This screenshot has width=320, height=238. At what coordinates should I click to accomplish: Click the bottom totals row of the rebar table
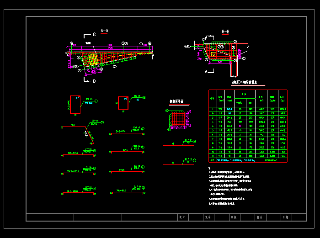pyautogui.click(x=247, y=160)
